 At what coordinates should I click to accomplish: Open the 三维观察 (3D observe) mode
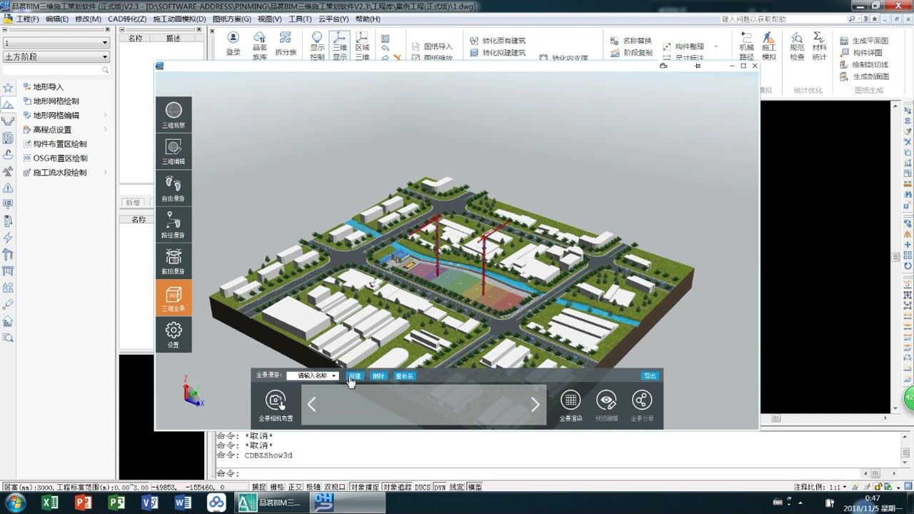[174, 114]
